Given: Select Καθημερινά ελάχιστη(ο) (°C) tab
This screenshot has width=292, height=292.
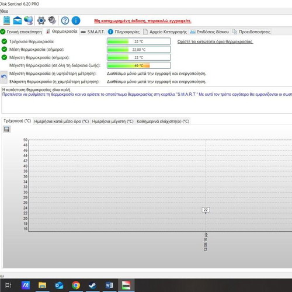Looking at the screenshot, I should (x=163, y=121).
